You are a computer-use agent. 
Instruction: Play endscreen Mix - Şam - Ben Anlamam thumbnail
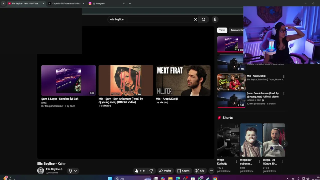(x=126, y=80)
